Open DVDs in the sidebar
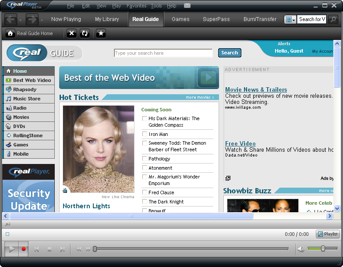The height and width of the screenshot is (267, 343). 28,126
